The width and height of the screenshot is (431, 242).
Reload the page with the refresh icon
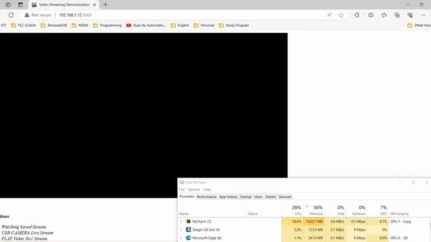11,15
